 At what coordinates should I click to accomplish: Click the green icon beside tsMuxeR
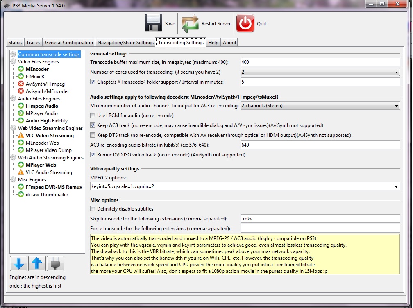pos(21,76)
